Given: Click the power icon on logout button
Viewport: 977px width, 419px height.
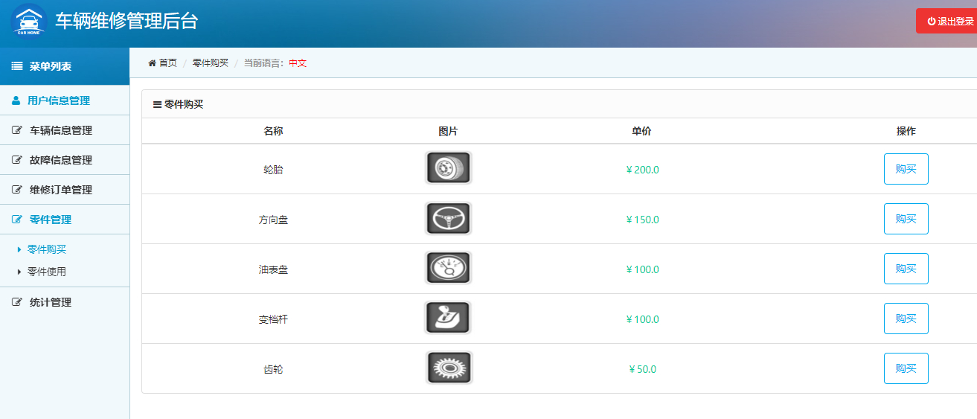Looking at the screenshot, I should pyautogui.click(x=931, y=22).
